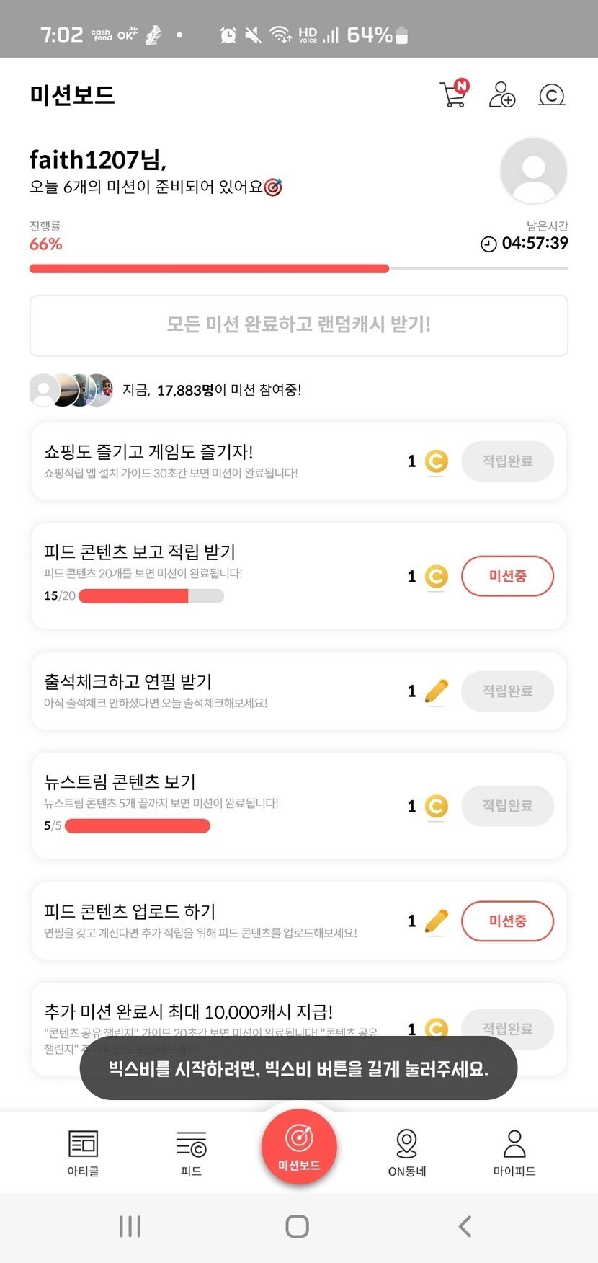Click the red mission progress bar
Viewport: 598px width, 1263px height.
coord(209,269)
